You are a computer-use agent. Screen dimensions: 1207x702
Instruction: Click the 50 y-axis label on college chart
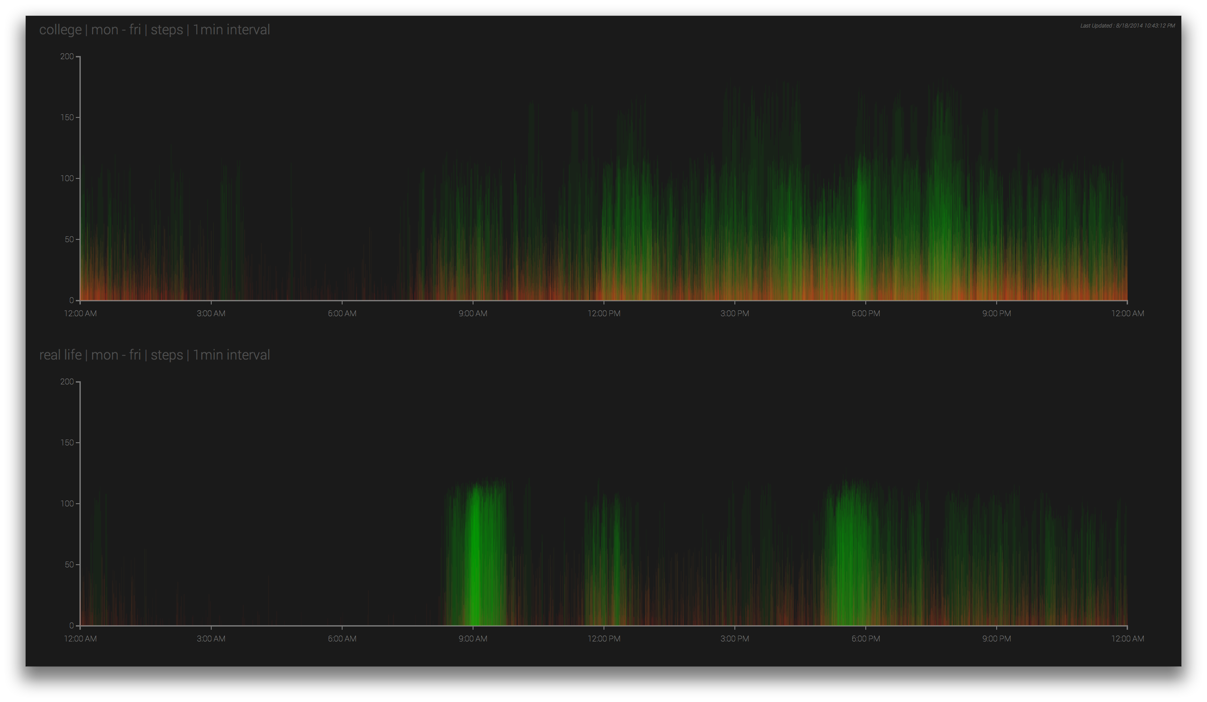pos(70,239)
